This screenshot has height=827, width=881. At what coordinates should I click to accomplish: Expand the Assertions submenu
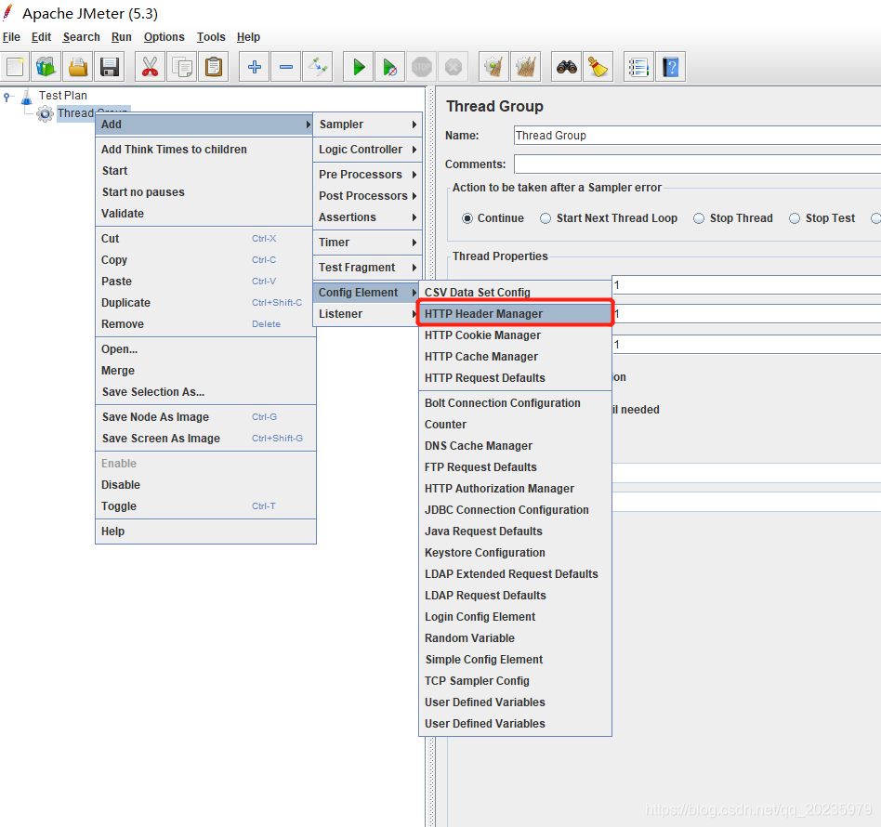tap(367, 217)
